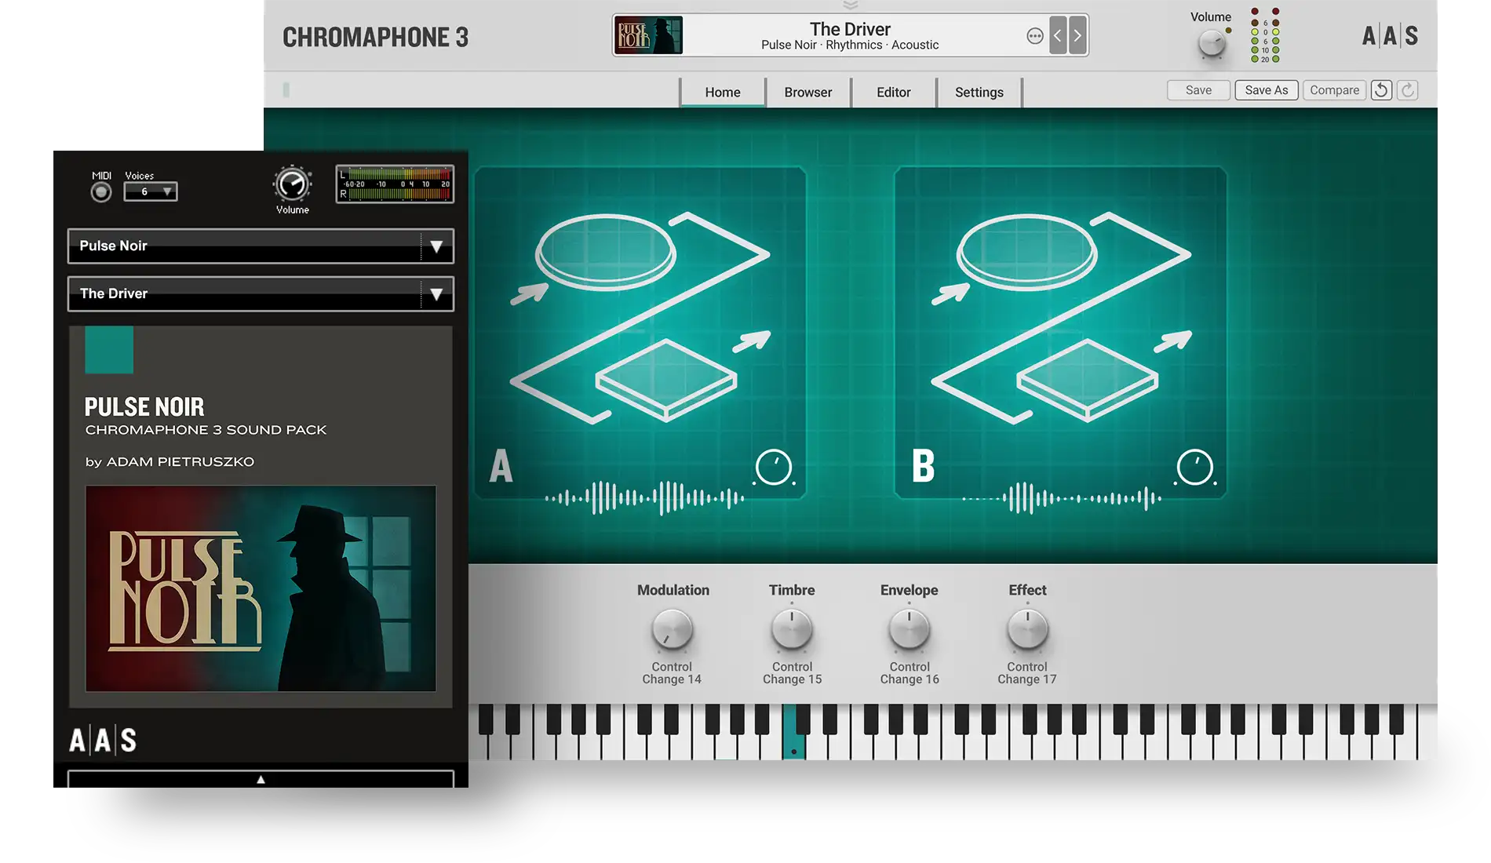The width and height of the screenshot is (1491, 863).
Task: Click the previous preset arrow button
Action: (1058, 35)
